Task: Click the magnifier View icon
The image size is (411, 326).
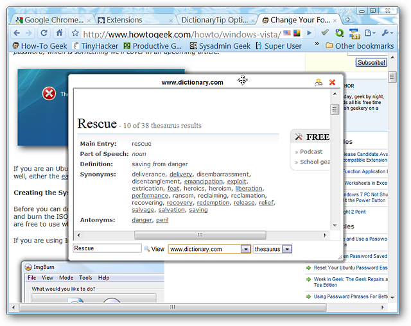Action: pos(146,249)
